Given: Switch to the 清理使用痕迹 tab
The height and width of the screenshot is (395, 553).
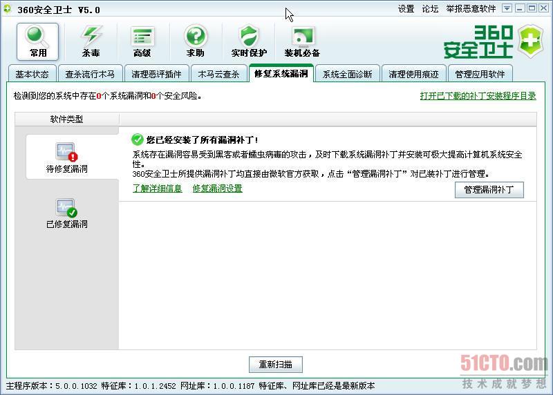Looking at the screenshot, I should 413,74.
